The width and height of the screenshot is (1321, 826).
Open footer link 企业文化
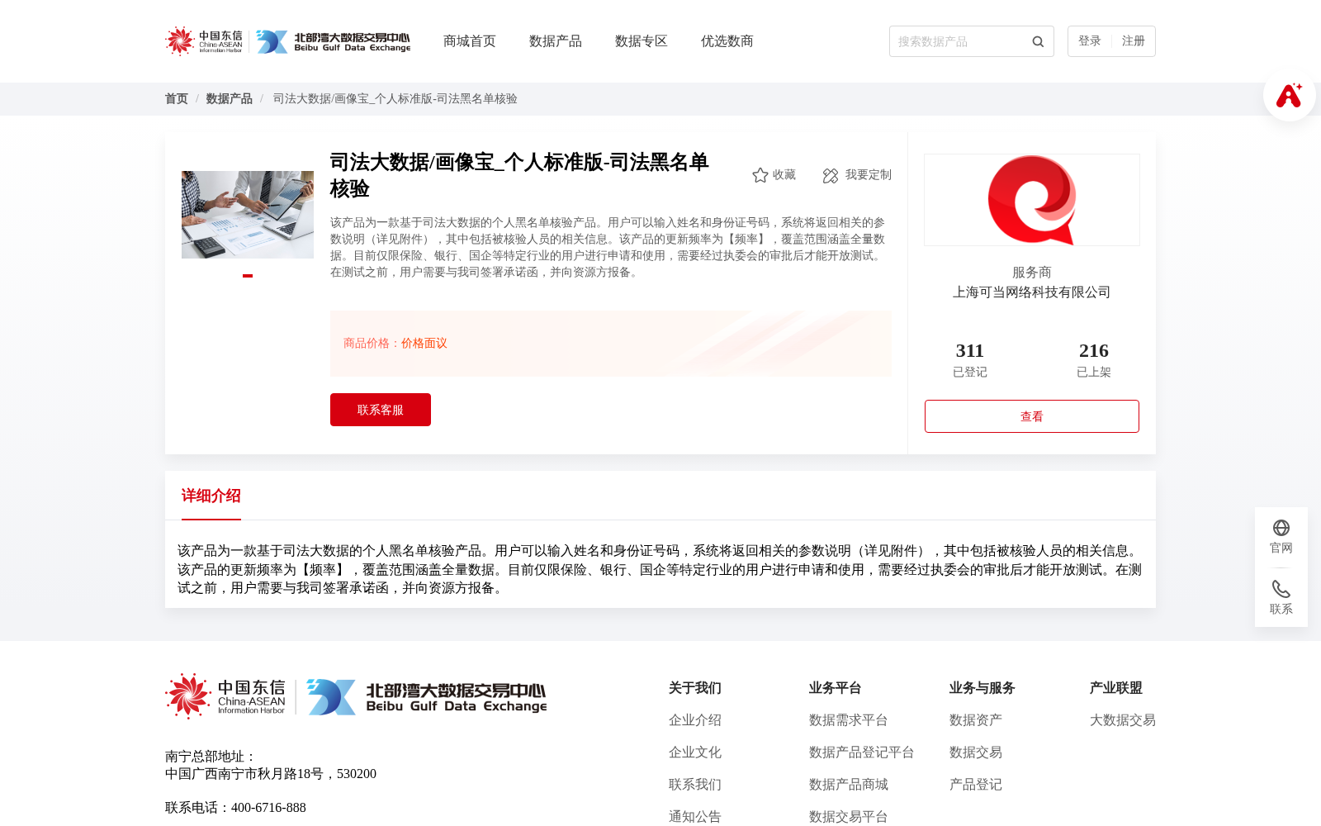(x=695, y=752)
